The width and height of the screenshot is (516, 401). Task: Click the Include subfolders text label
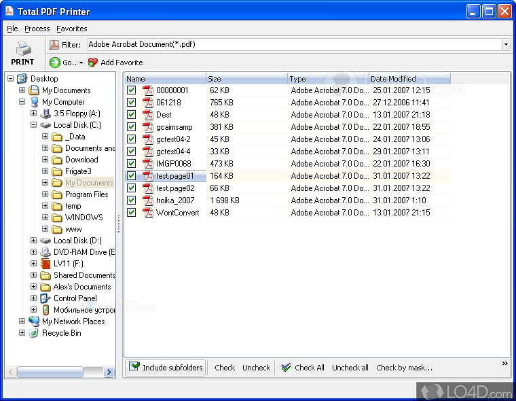coord(172,368)
